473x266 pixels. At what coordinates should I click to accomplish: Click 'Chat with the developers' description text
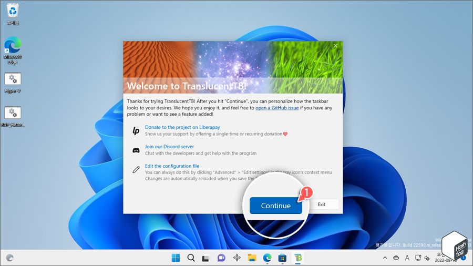click(201, 153)
